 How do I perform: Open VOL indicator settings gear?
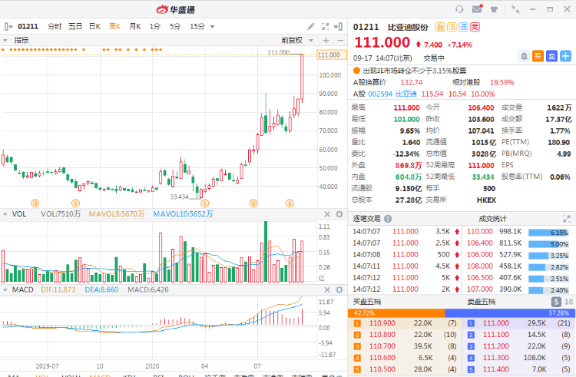click(339, 214)
